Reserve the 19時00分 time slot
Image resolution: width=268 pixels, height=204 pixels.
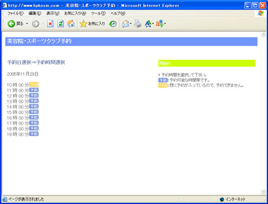click(34, 134)
